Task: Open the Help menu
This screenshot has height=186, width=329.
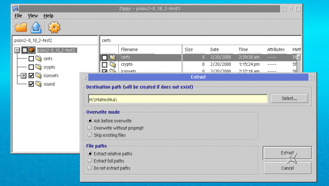Action: click(x=48, y=16)
